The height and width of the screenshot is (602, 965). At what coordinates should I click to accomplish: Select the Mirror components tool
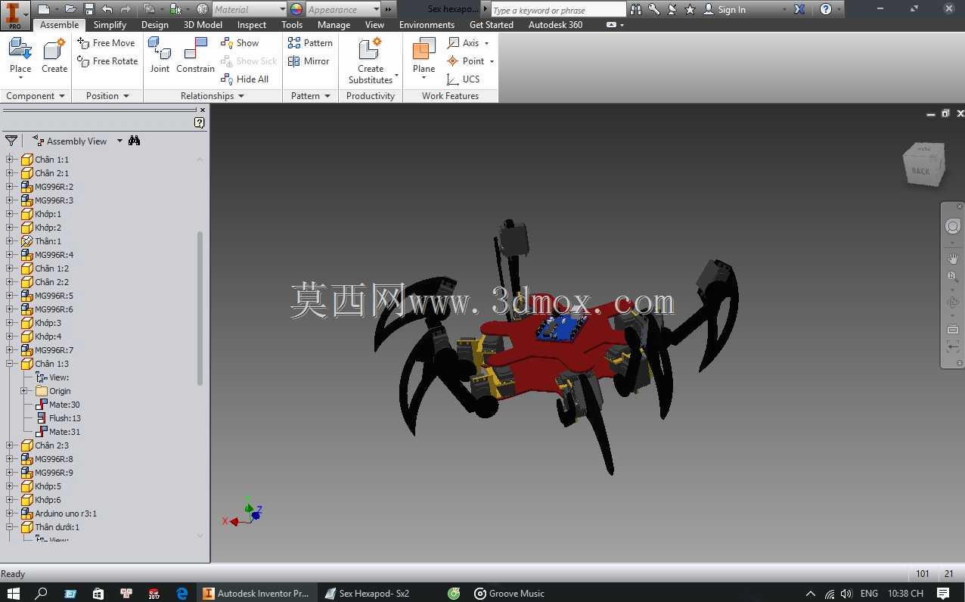click(309, 61)
